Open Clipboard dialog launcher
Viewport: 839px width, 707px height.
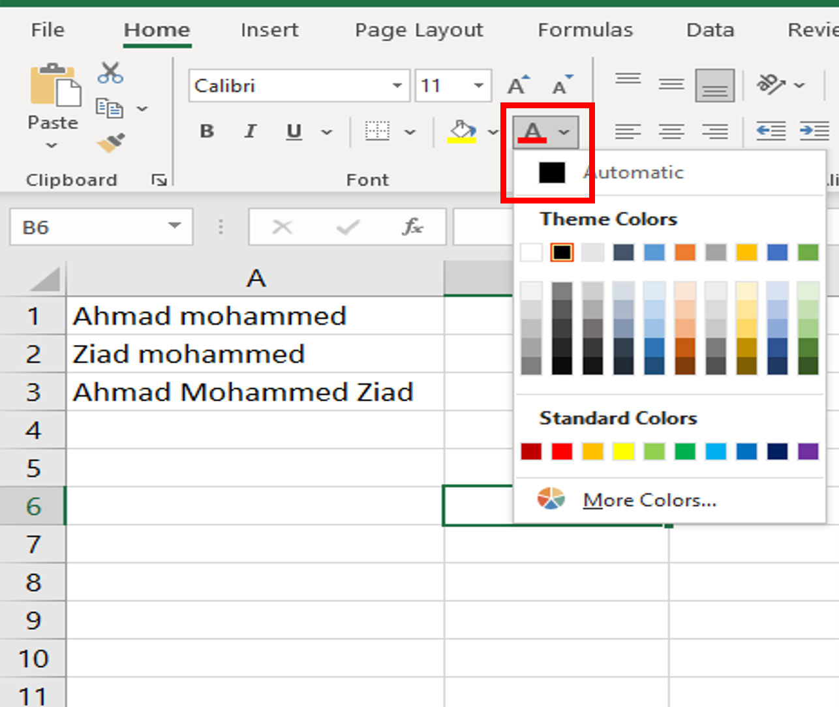(159, 180)
